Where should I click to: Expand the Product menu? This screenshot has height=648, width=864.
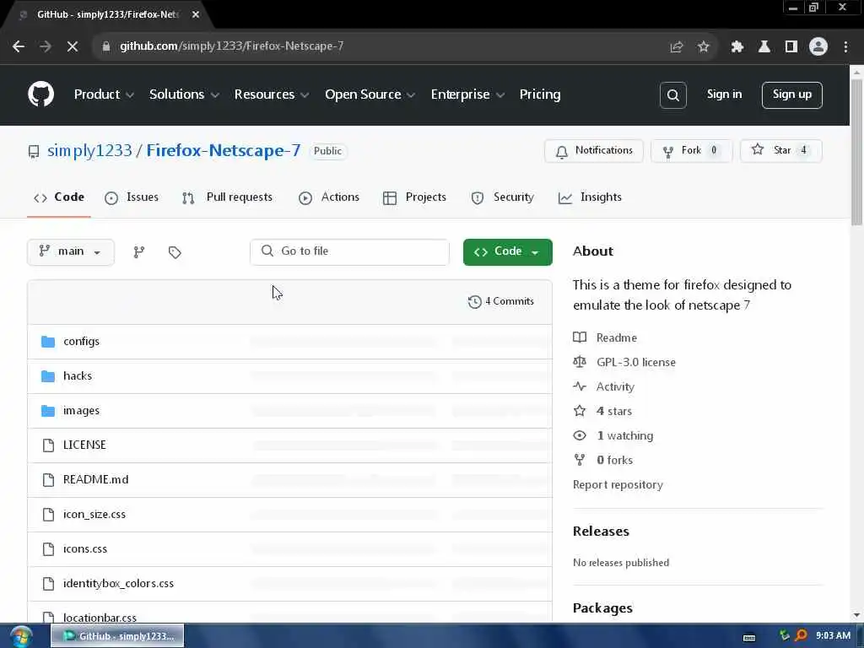pyautogui.click(x=104, y=94)
